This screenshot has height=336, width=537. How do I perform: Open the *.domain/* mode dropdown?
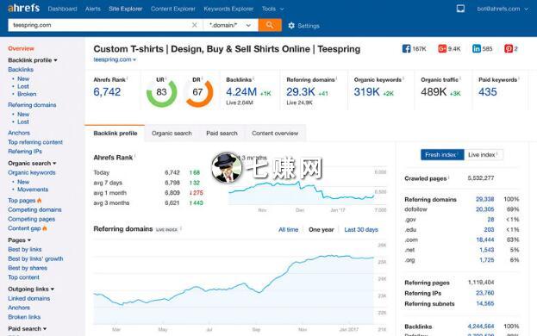(230, 25)
